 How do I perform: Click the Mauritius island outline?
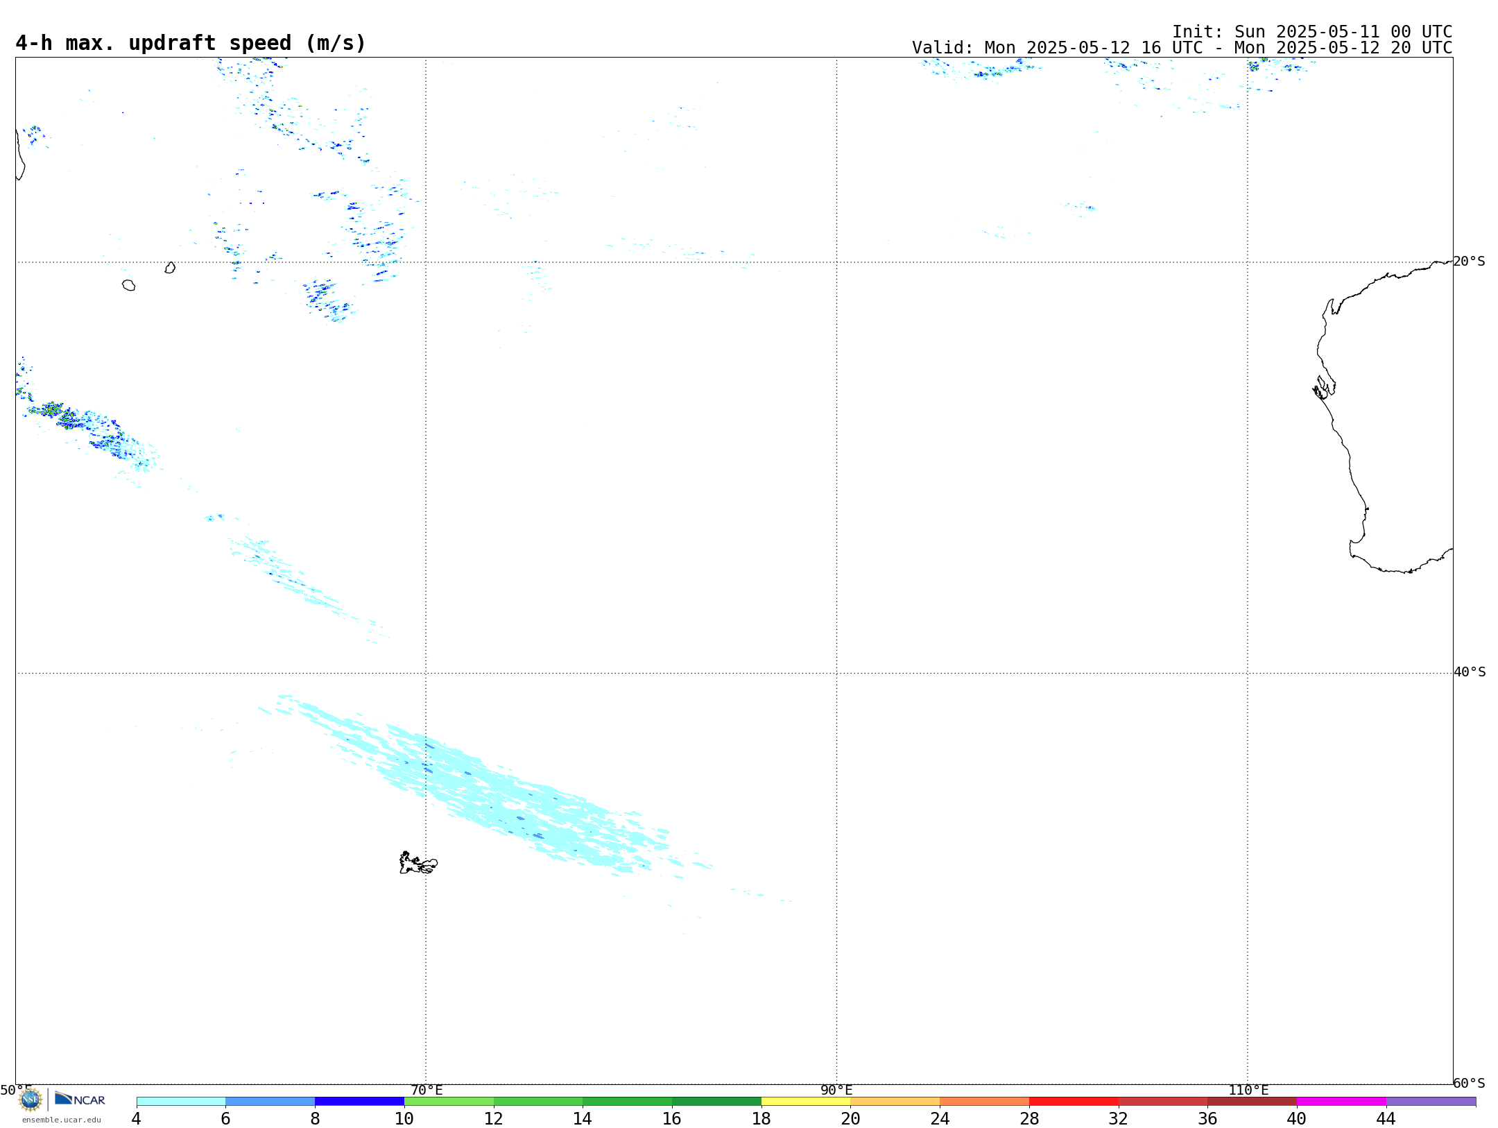click(170, 267)
